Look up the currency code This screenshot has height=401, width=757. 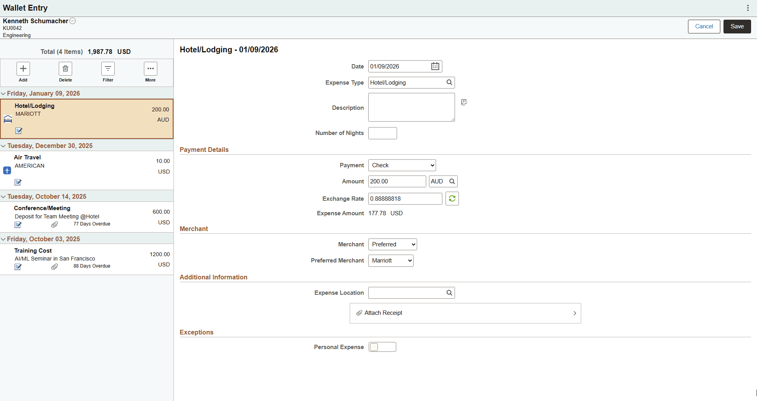pos(452,181)
